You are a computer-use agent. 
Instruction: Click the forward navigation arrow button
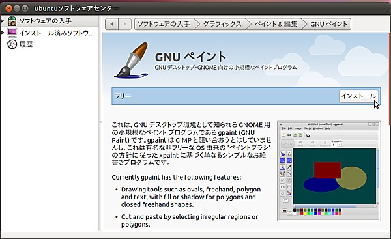click(x=124, y=24)
